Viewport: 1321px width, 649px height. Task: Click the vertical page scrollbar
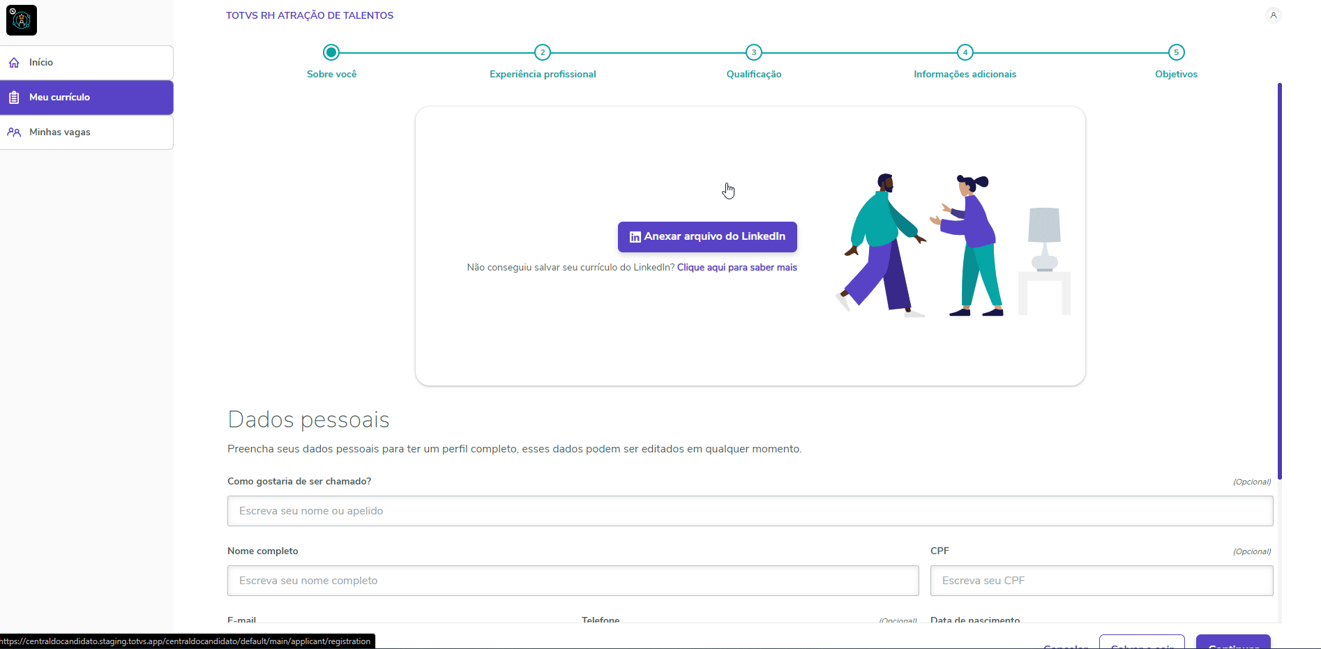coord(1280,281)
